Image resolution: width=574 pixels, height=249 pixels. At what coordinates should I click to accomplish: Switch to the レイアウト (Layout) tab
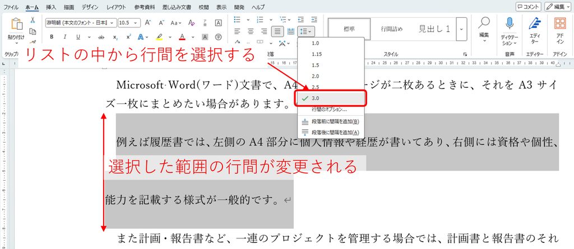116,7
